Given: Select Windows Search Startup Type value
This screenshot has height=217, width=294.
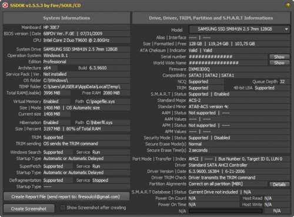Looking at the screenshot, I should [73, 158].
